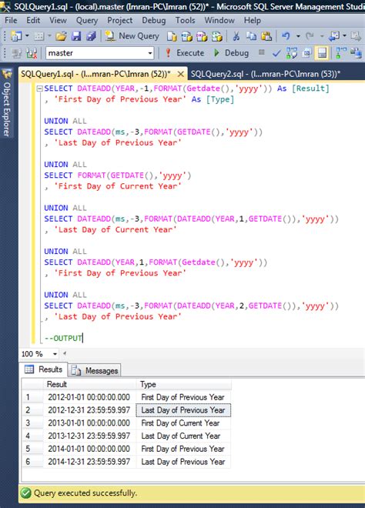Open the Query menu
The image size is (365, 508).
coord(86,21)
